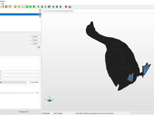Click the black outlined triangle toolbar icon
154x115 pixels.
tap(49, 7)
